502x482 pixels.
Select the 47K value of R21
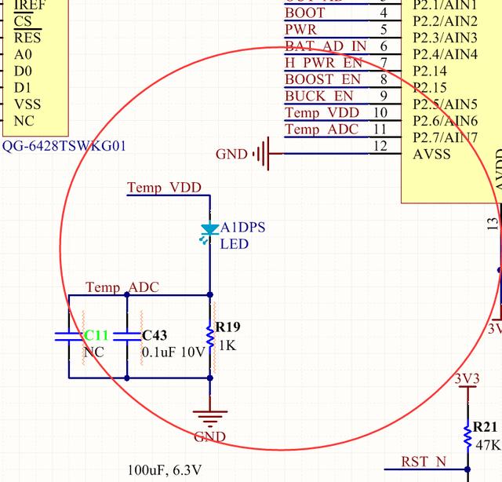click(487, 445)
